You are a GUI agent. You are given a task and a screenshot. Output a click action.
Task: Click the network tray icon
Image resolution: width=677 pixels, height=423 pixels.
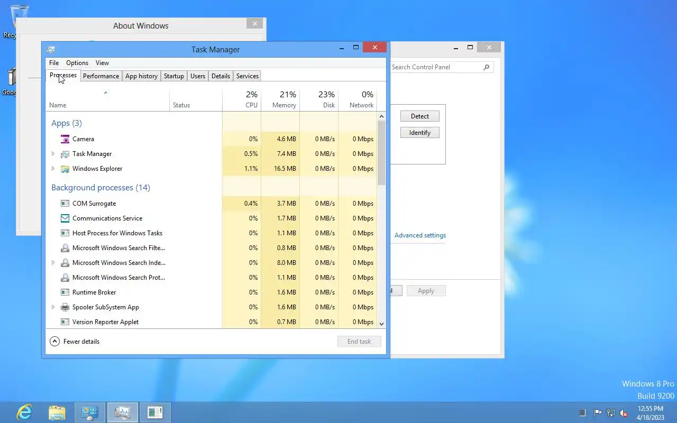611,413
